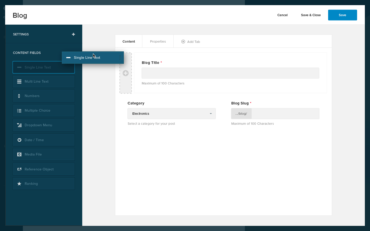This screenshot has width=370, height=231.
Task: Click the circled plus icon on Add Tab
Action: tap(183, 42)
